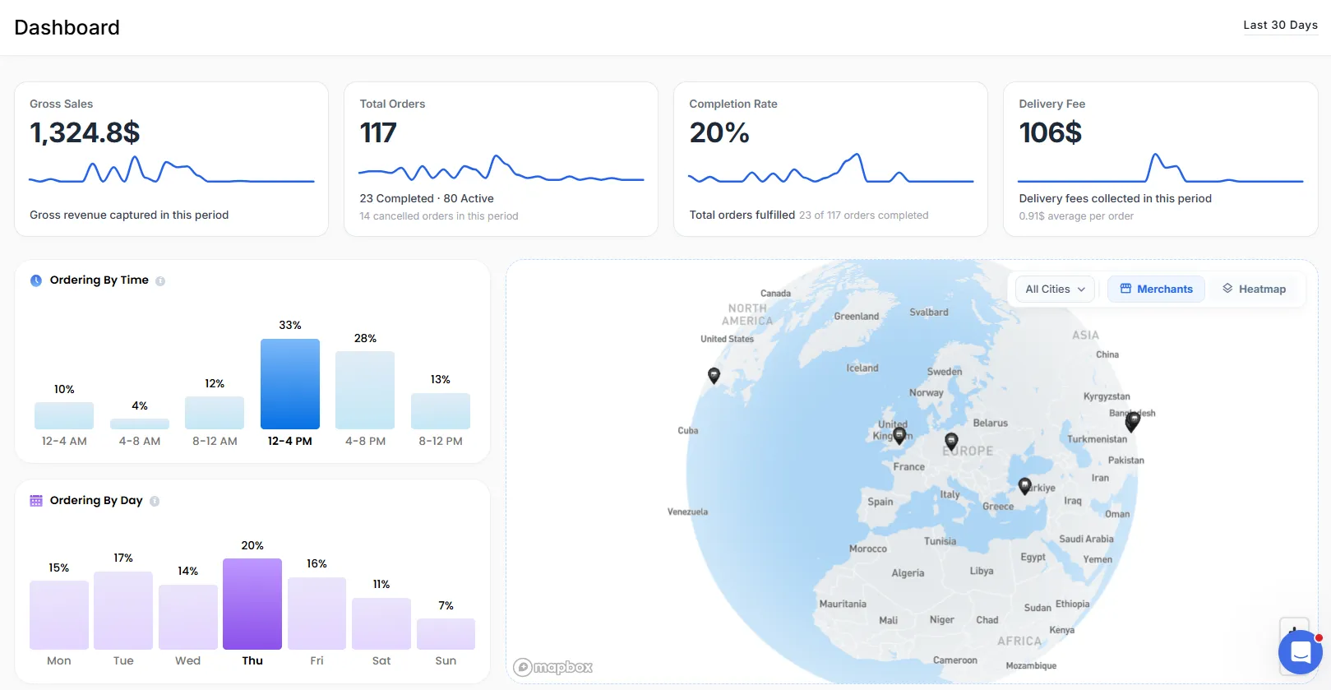Click the Completion Rate value 20%

tap(719, 132)
